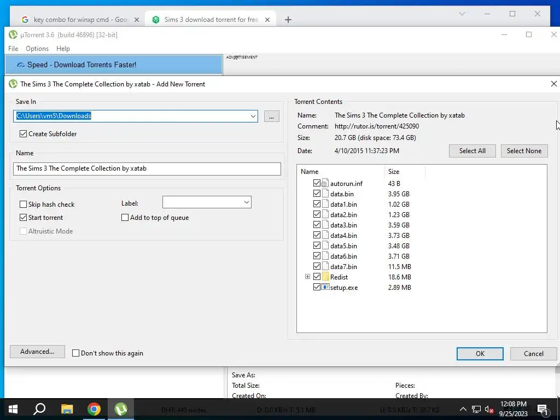Click the uTorrent logo in dialog title
Screen dimensions: 560x420
13,84
